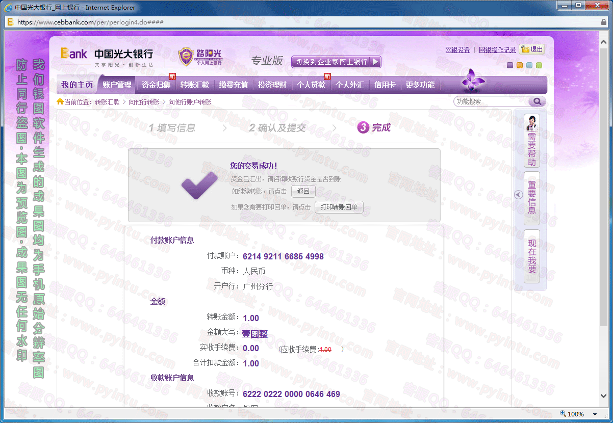Click the 功能搜索 search field
Screen dimensions: 613x423
pos(491,101)
